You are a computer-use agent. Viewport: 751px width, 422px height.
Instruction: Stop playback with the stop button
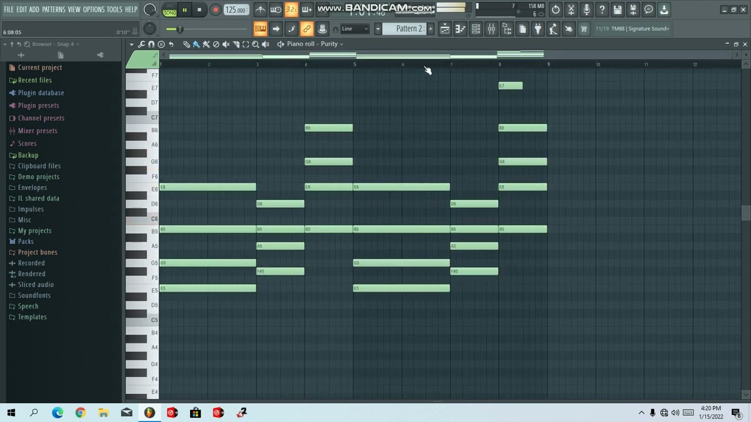coord(199,10)
